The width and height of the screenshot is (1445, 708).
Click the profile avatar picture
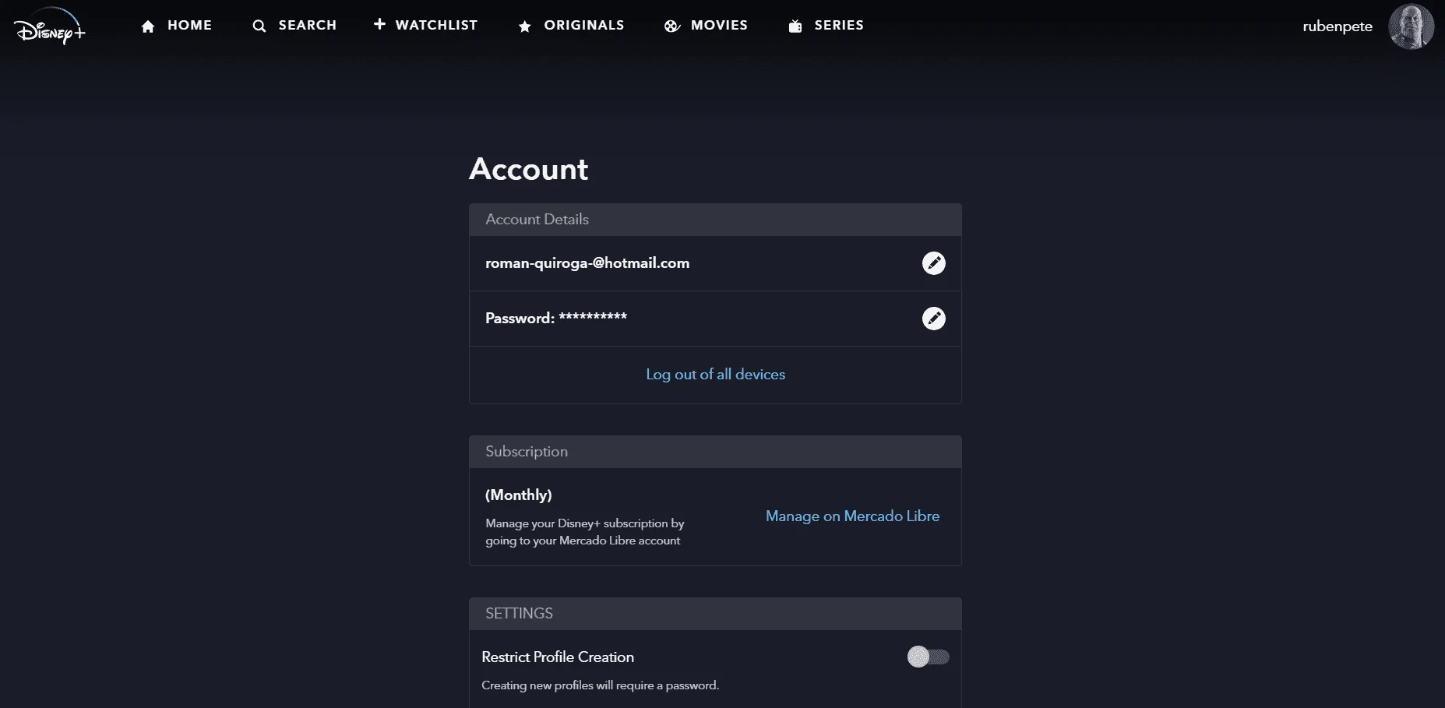pos(1411,26)
